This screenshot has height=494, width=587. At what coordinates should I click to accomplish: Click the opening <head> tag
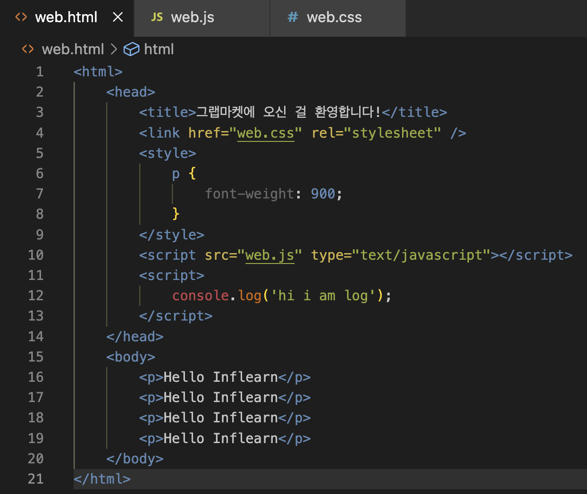tap(131, 92)
